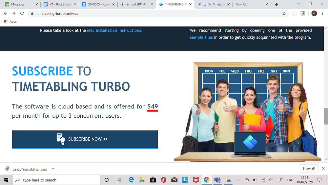Switch to Chrome in the taskbar

[207, 180]
